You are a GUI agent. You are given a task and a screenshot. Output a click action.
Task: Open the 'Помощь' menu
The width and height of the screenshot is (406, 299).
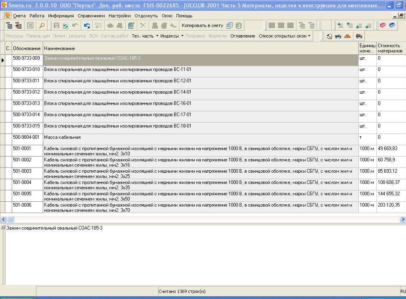(184, 16)
